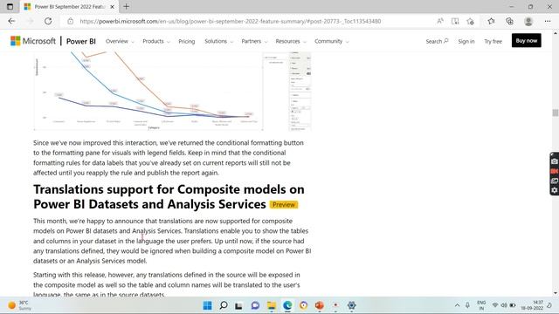View site information lock icon
Screen dimensions: 559x314
[70, 21]
